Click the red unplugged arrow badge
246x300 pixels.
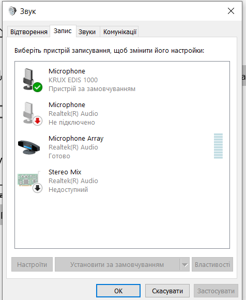[x=37, y=121]
